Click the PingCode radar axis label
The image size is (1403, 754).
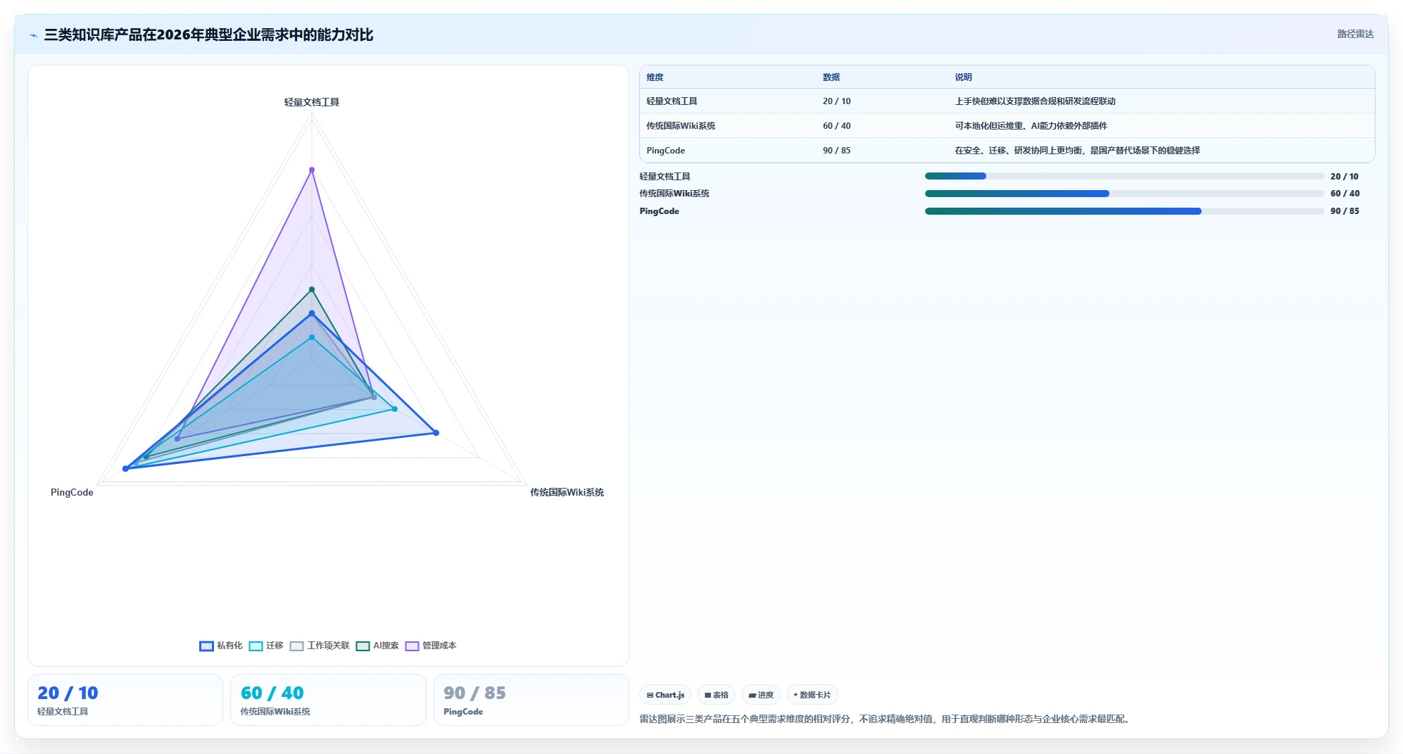click(x=72, y=493)
